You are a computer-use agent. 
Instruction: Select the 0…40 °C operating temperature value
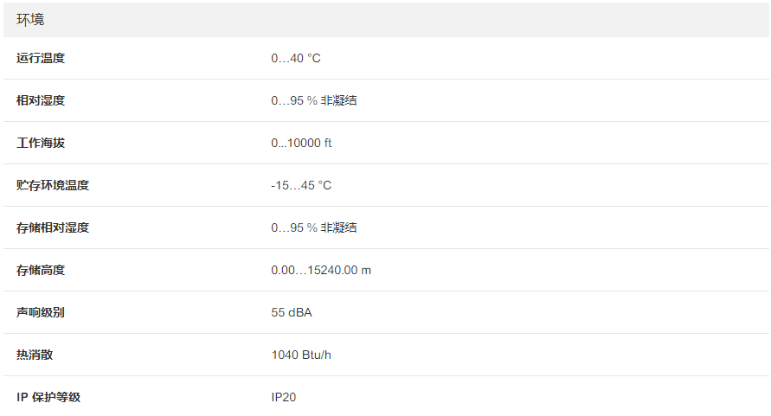[295, 58]
